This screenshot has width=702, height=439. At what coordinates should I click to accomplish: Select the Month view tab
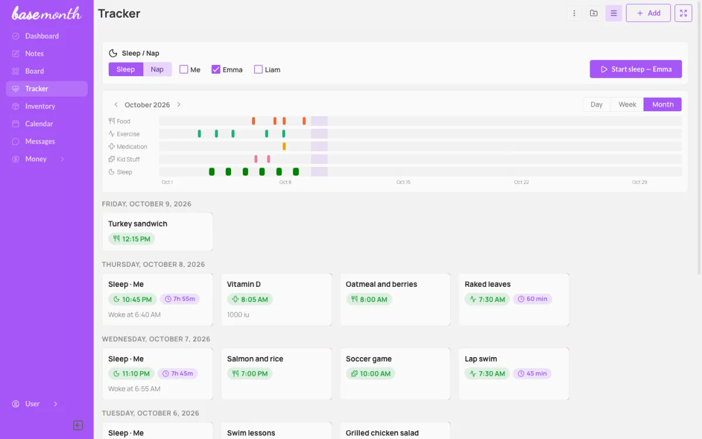coord(663,104)
